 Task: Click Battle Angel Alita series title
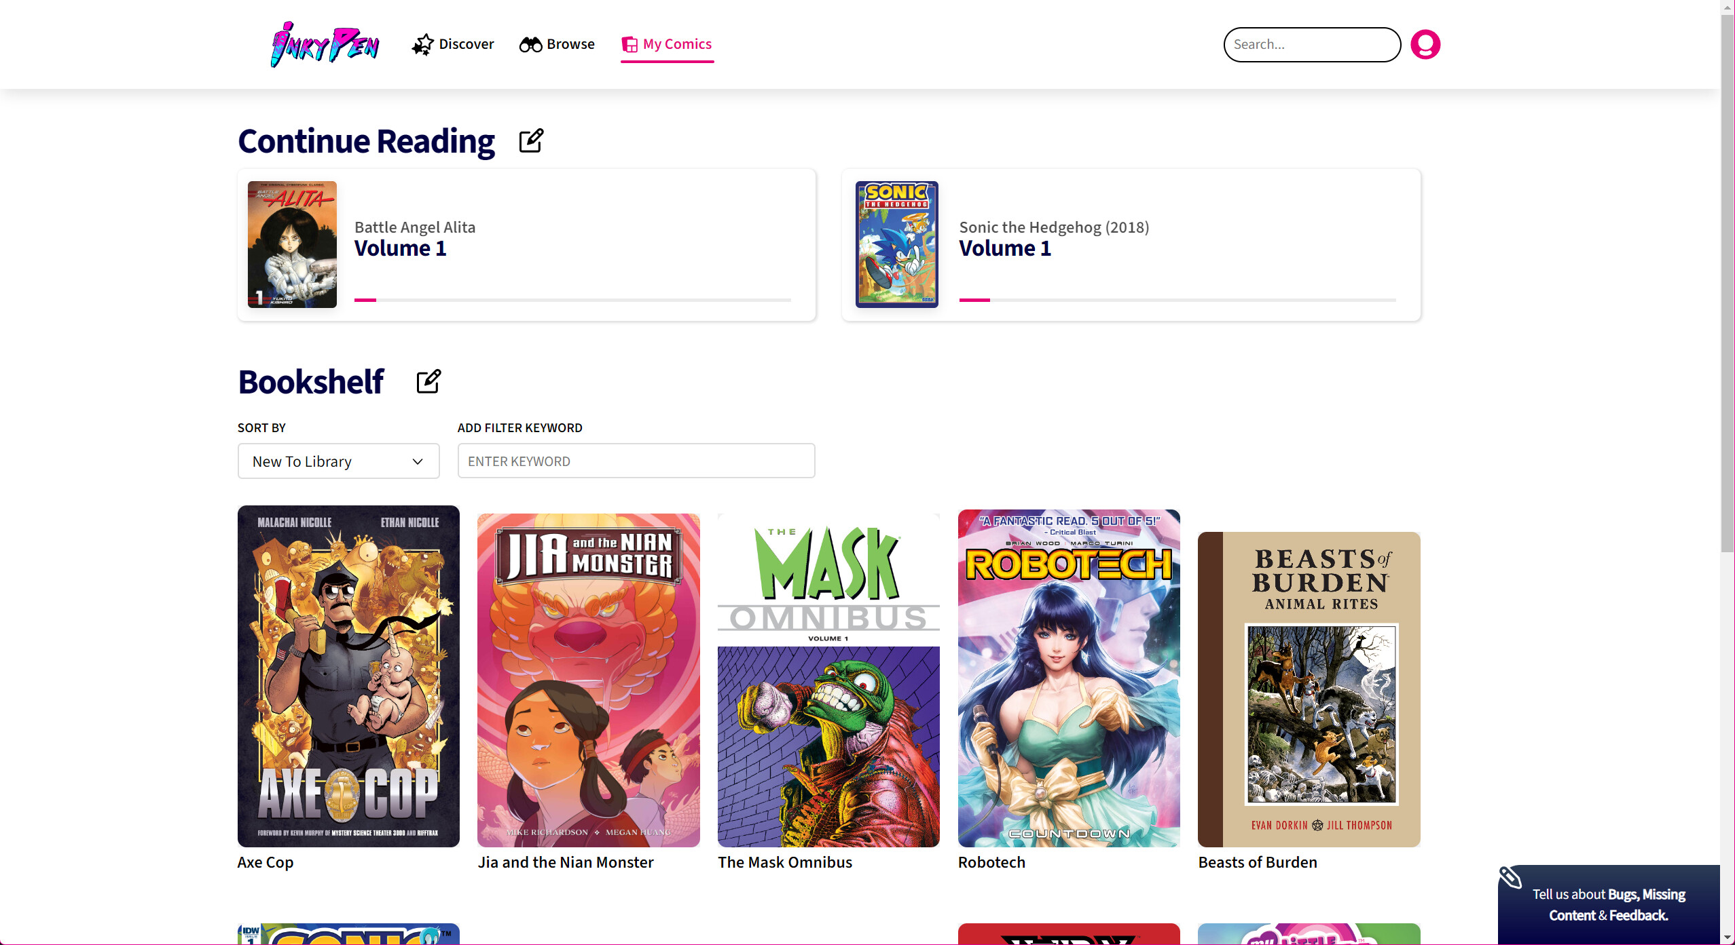(415, 227)
